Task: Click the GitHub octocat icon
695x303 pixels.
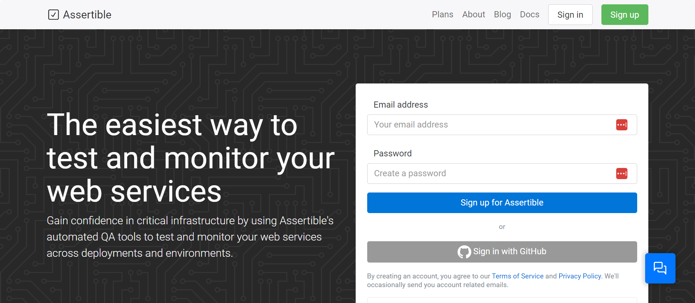Action: 464,252
